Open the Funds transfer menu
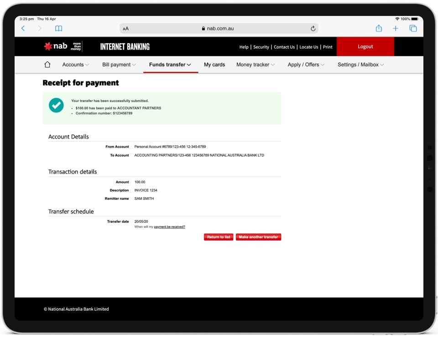438x337 pixels. coord(170,65)
